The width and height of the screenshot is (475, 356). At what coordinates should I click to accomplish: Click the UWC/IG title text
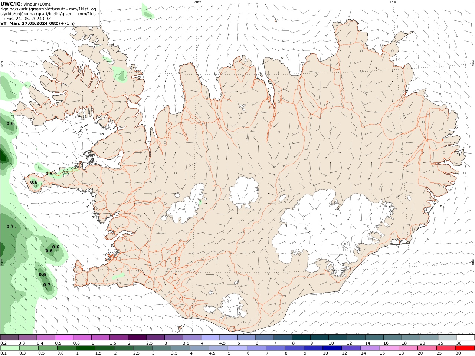(x=10, y=4)
